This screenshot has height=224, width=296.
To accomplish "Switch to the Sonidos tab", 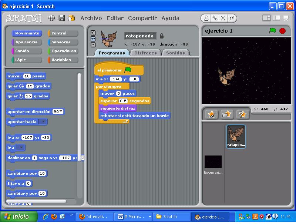I will (175, 53).
